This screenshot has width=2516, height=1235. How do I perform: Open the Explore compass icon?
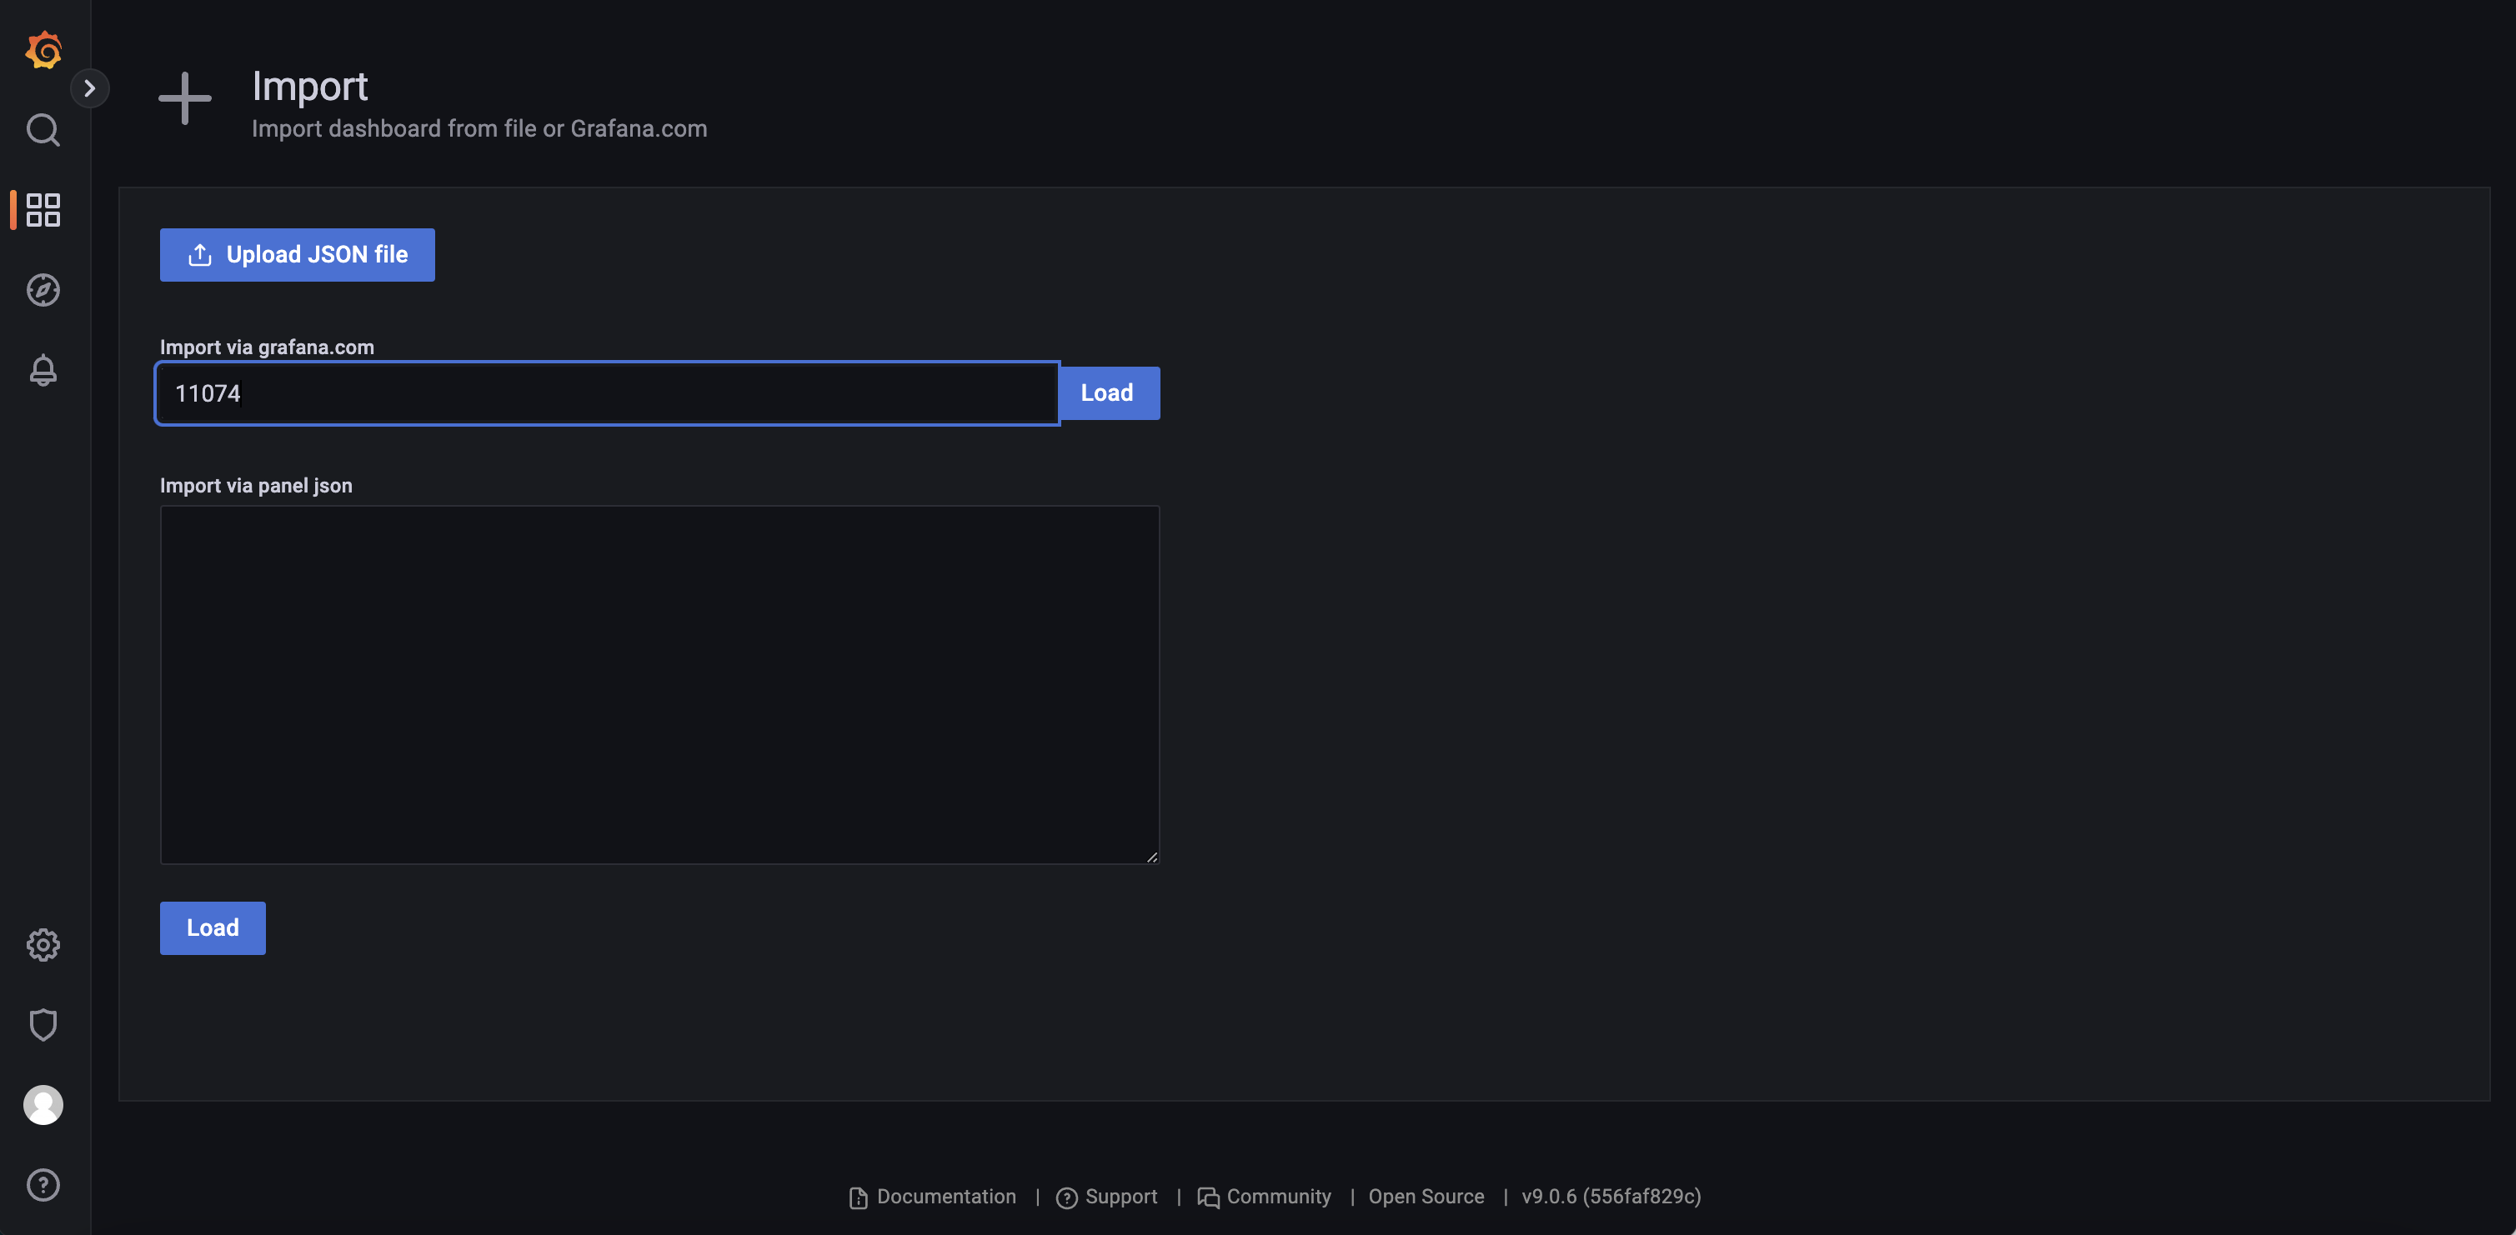(x=43, y=290)
